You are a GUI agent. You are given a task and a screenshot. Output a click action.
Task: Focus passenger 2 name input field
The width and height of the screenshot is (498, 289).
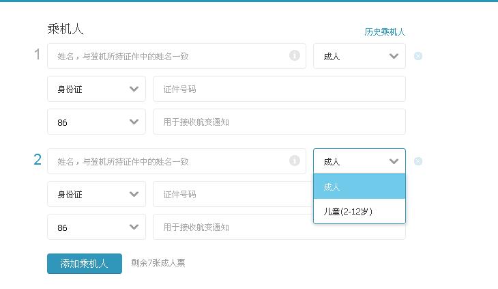pyautogui.click(x=177, y=161)
